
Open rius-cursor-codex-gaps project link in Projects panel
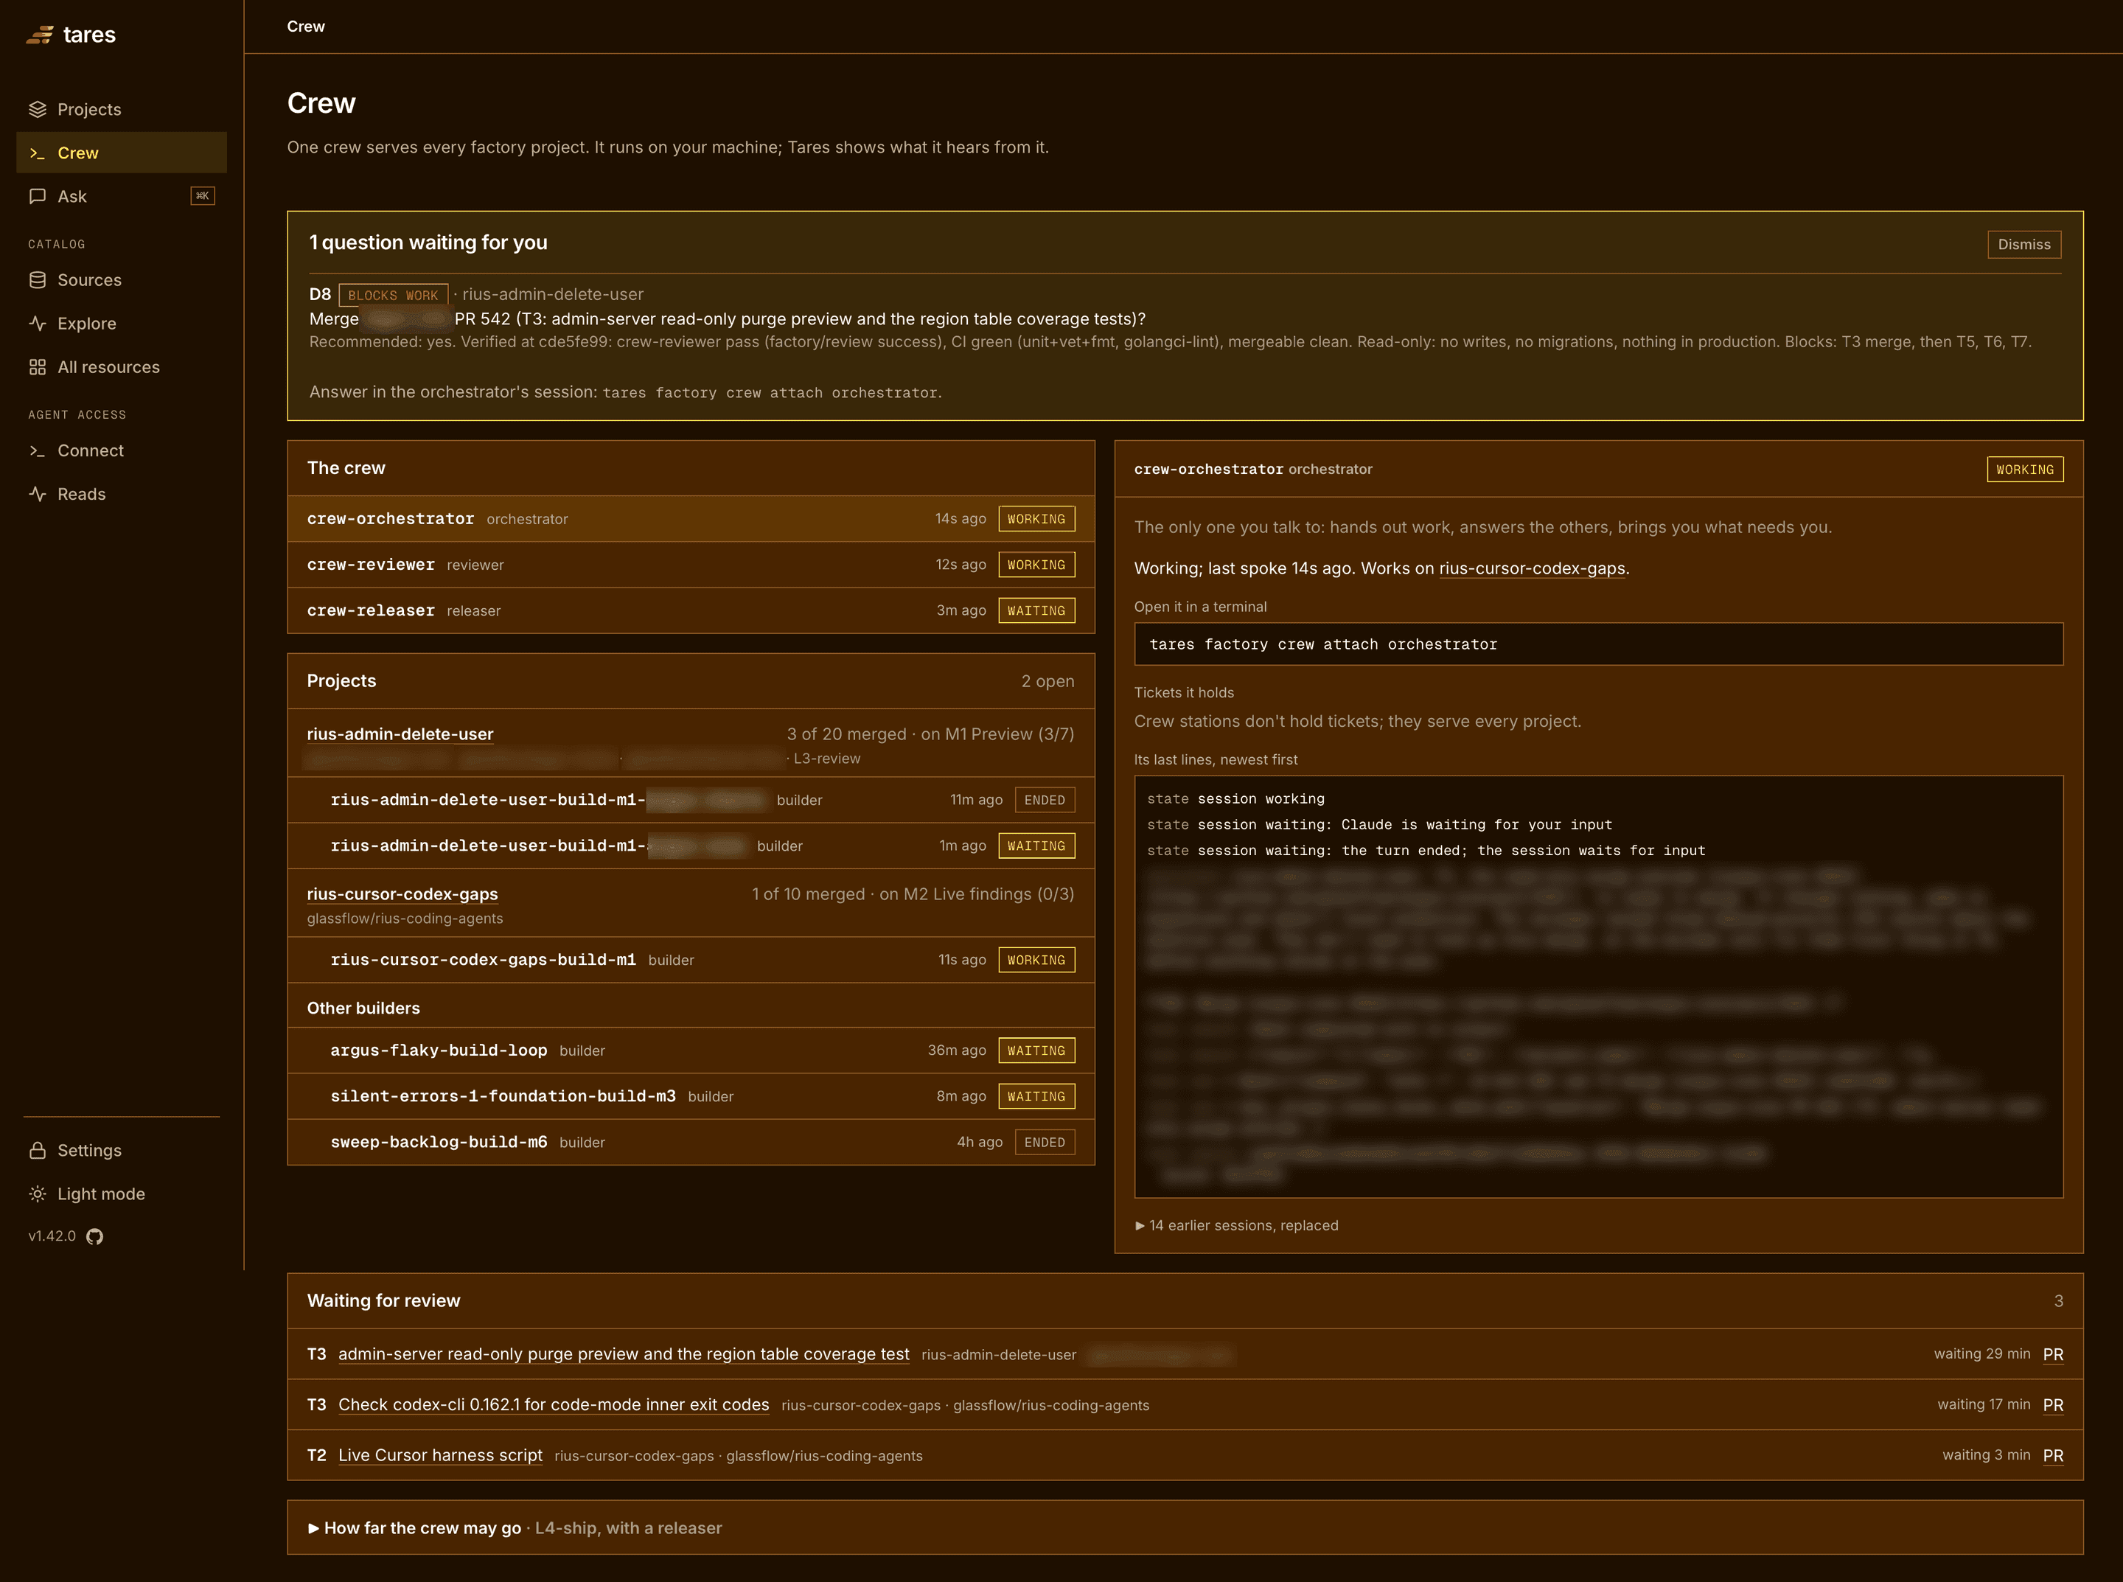(402, 894)
